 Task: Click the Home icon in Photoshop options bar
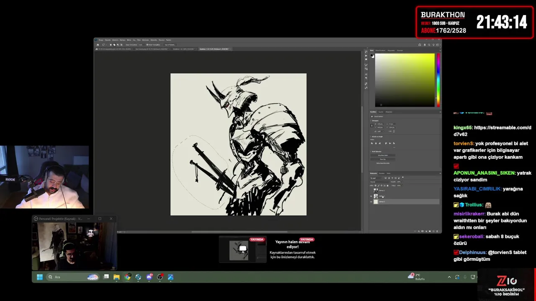click(98, 45)
